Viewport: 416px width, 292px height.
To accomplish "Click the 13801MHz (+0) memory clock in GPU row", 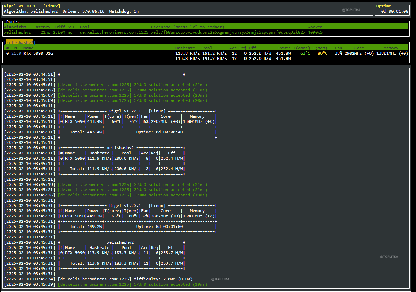I will tap(392, 53).
